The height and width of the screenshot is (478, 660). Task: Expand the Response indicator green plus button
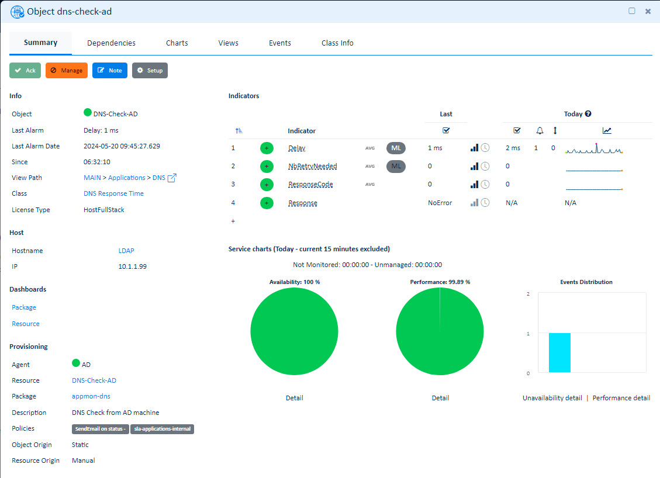pyautogui.click(x=267, y=203)
